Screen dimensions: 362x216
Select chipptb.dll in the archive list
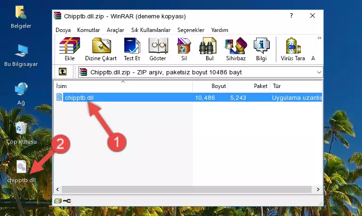188,97
